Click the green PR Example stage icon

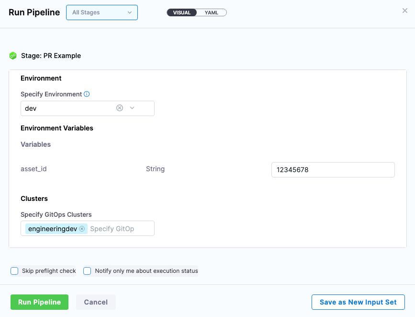click(x=13, y=56)
